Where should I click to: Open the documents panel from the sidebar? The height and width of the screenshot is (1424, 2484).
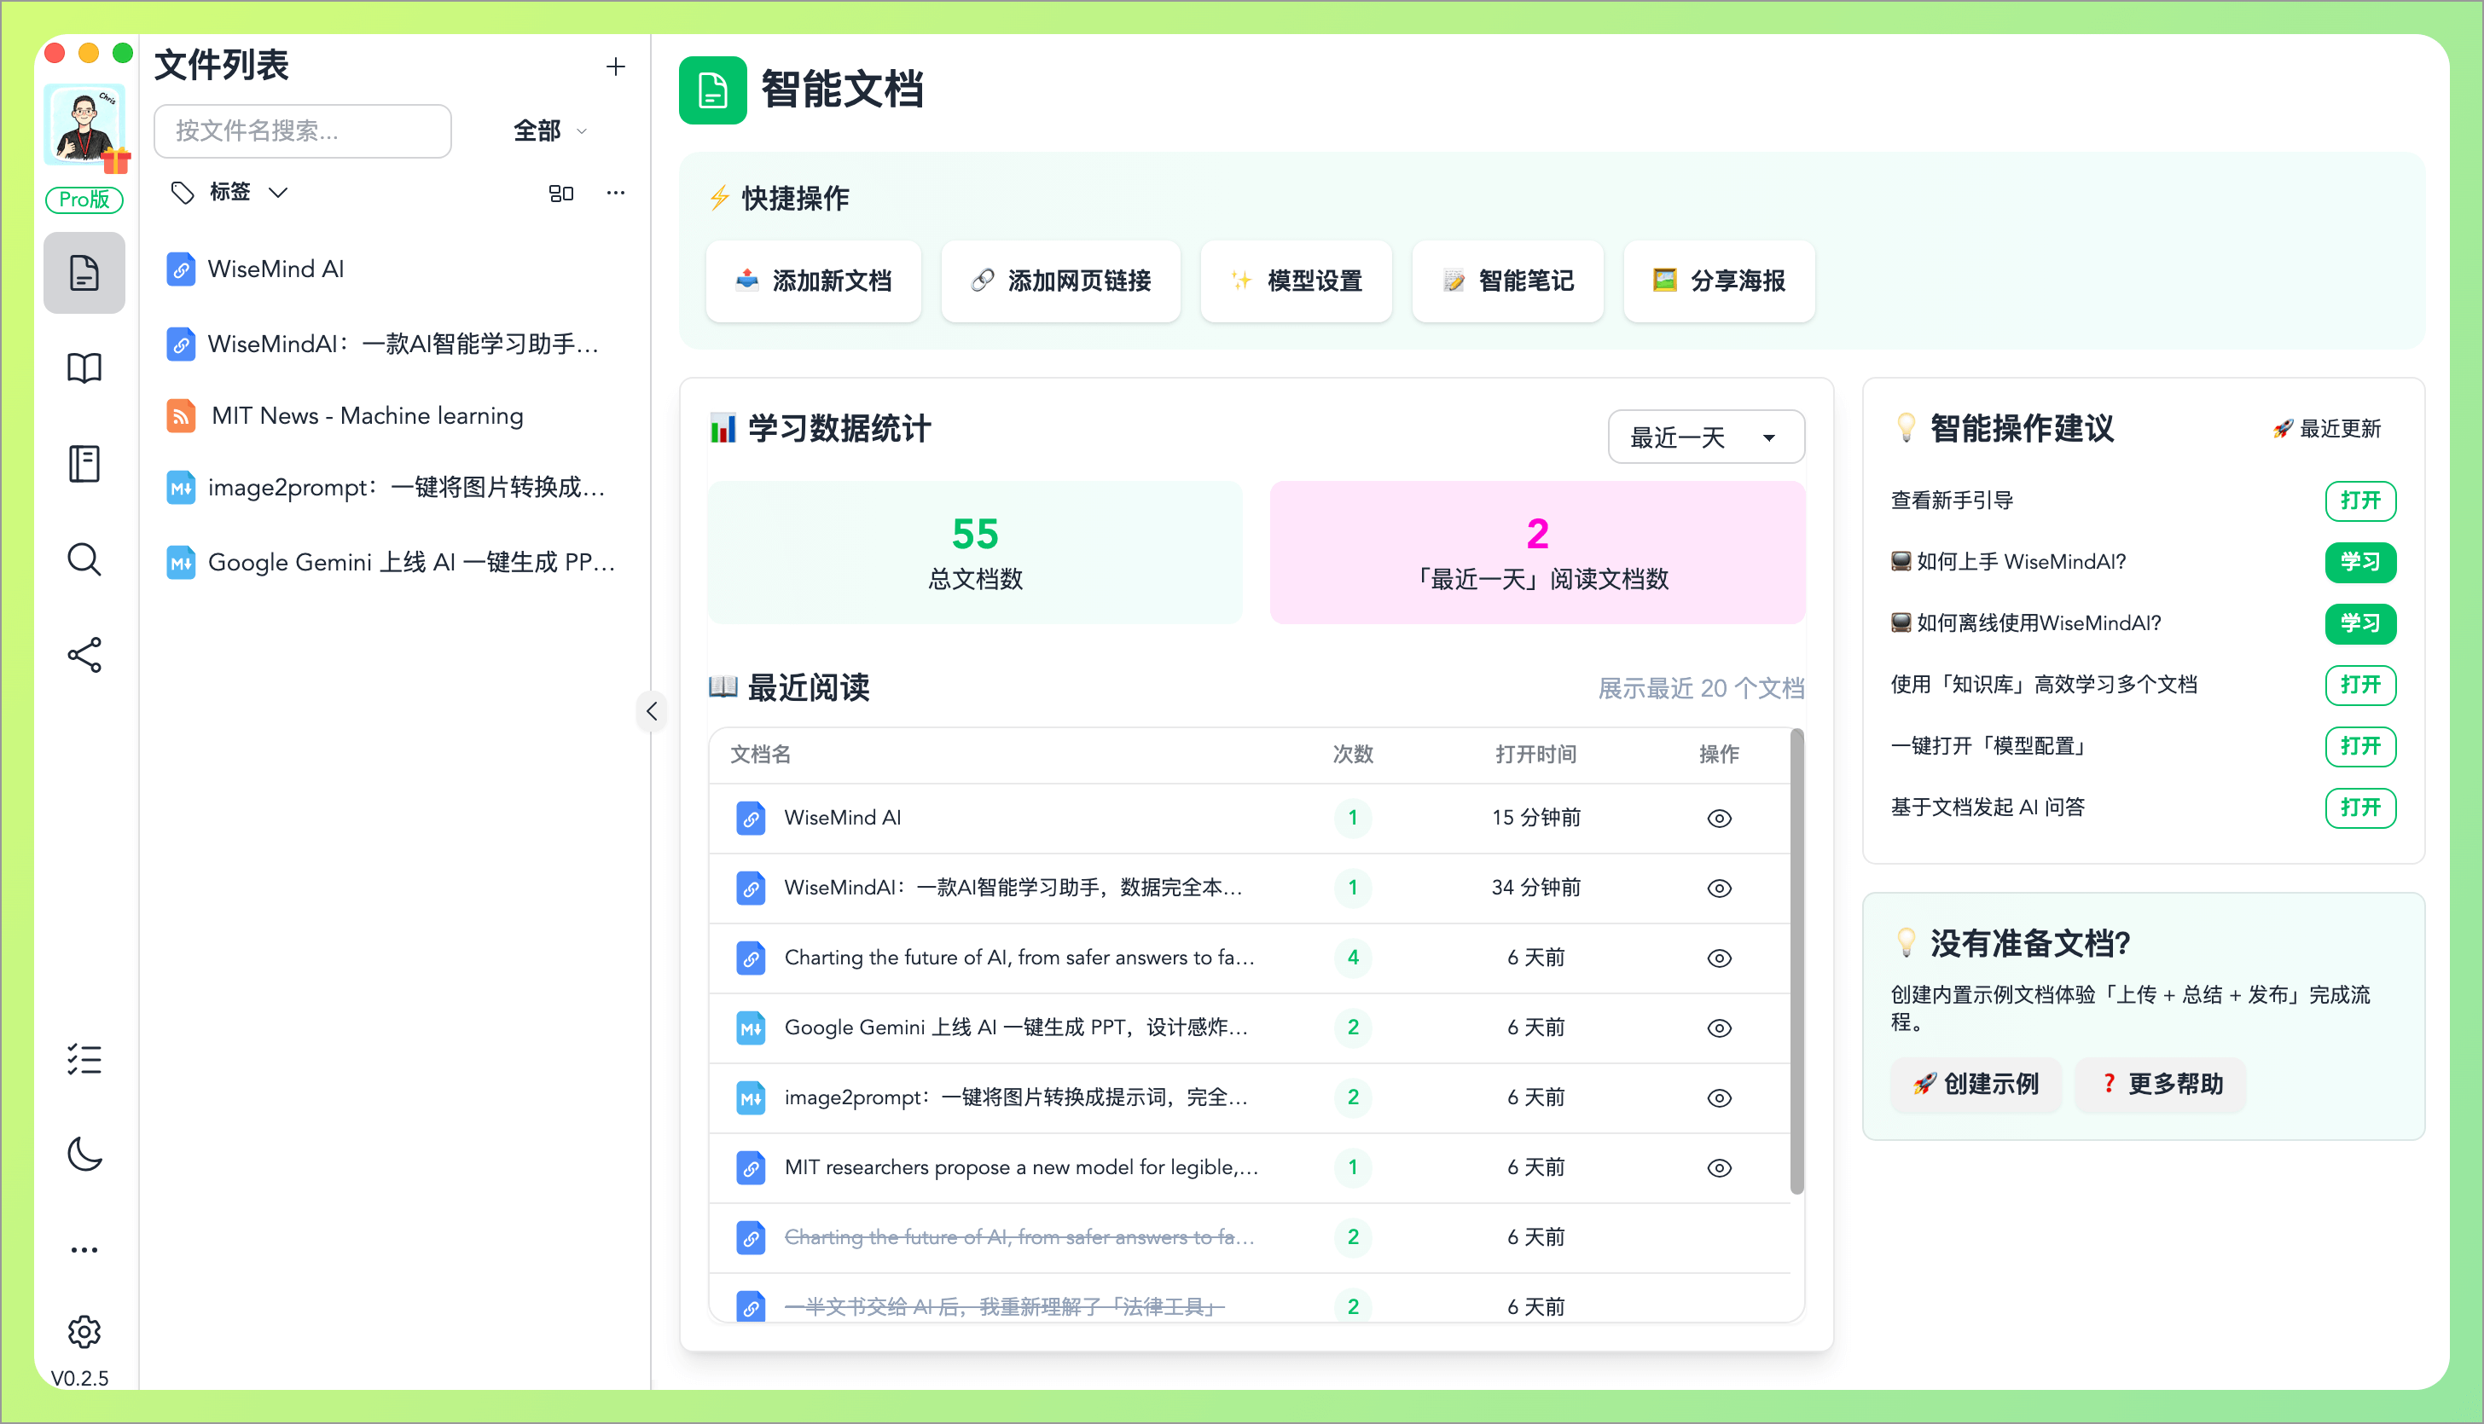84,273
